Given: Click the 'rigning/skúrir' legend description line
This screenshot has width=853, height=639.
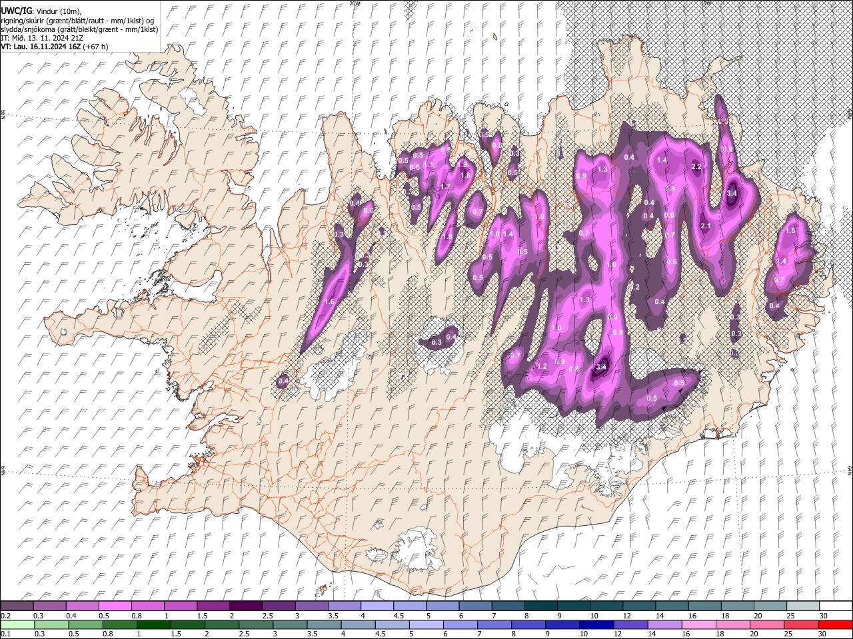Looking at the screenshot, I should pos(77,21).
